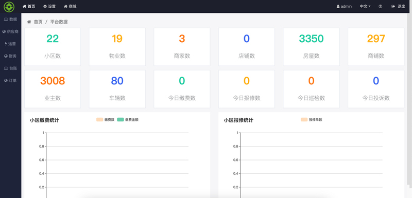Image resolution: width=412 pixels, height=198 pixels.
Task: Click the 小区报修统计 chart title
Action: (238, 120)
